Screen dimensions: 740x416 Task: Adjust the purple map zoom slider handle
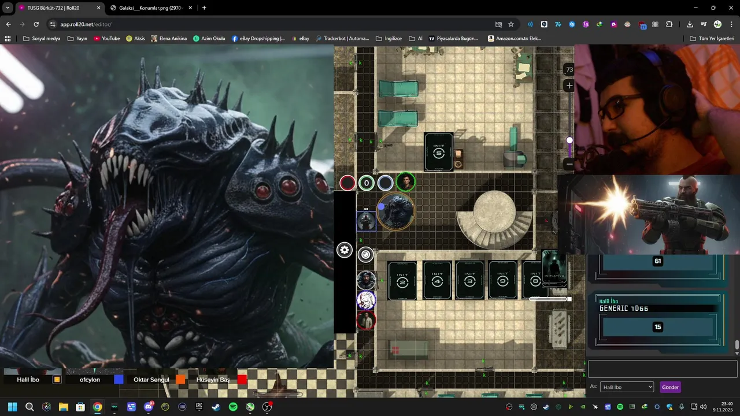coord(569,140)
